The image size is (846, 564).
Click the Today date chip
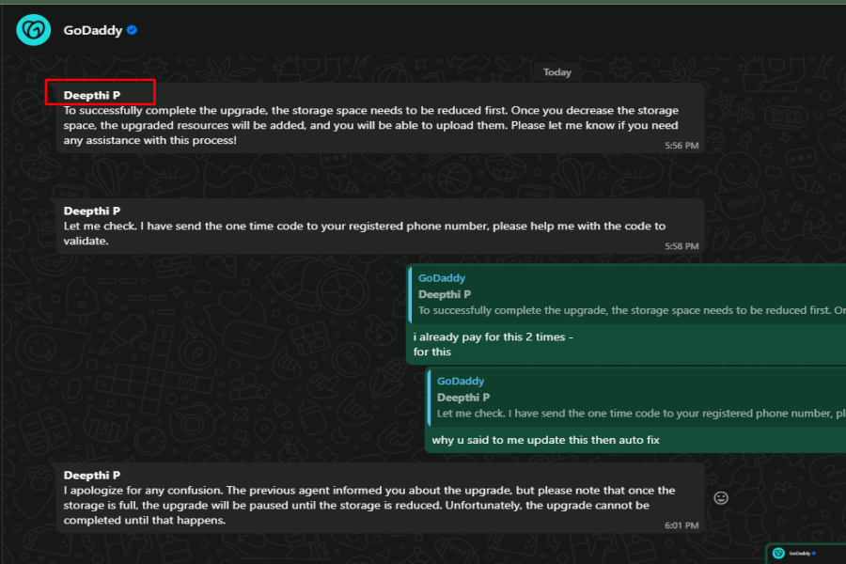pyautogui.click(x=556, y=72)
